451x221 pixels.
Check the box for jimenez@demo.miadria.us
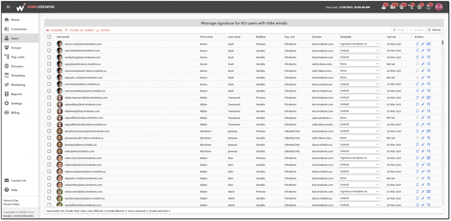(49, 144)
